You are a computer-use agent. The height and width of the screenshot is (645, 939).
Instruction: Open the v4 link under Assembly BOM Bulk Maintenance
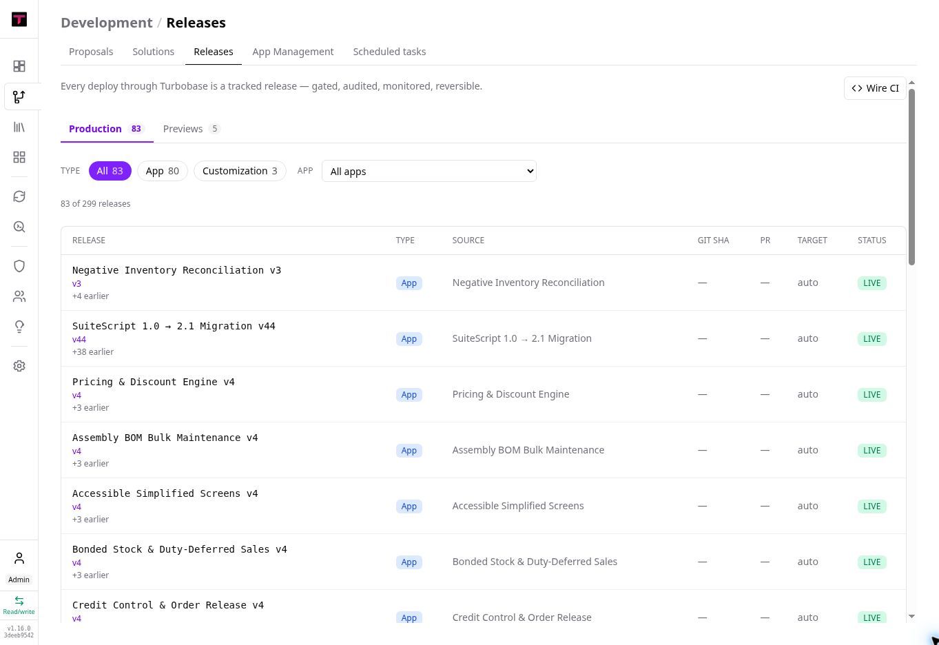point(76,451)
